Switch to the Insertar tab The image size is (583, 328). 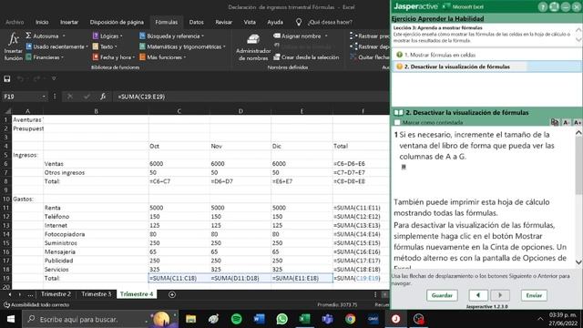(x=69, y=22)
